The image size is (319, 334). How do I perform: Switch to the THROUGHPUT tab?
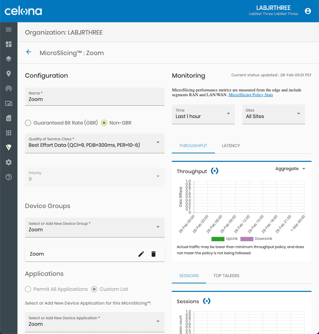(193, 146)
